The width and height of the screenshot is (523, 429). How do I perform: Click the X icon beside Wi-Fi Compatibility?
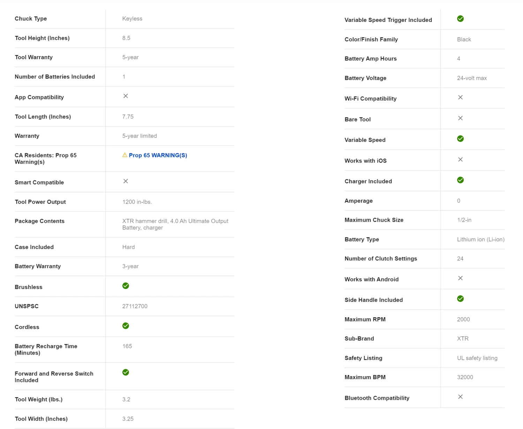tap(461, 97)
